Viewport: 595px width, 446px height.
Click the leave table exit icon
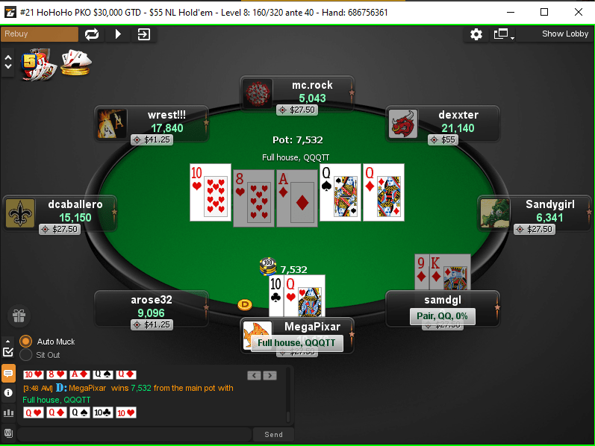[x=144, y=34]
